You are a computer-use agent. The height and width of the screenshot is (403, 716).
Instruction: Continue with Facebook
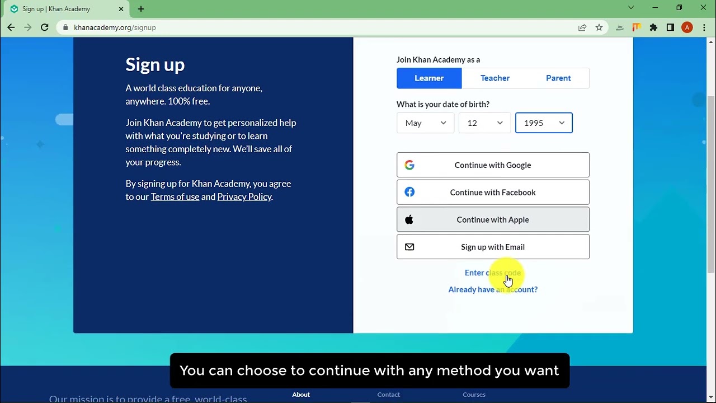click(x=493, y=192)
